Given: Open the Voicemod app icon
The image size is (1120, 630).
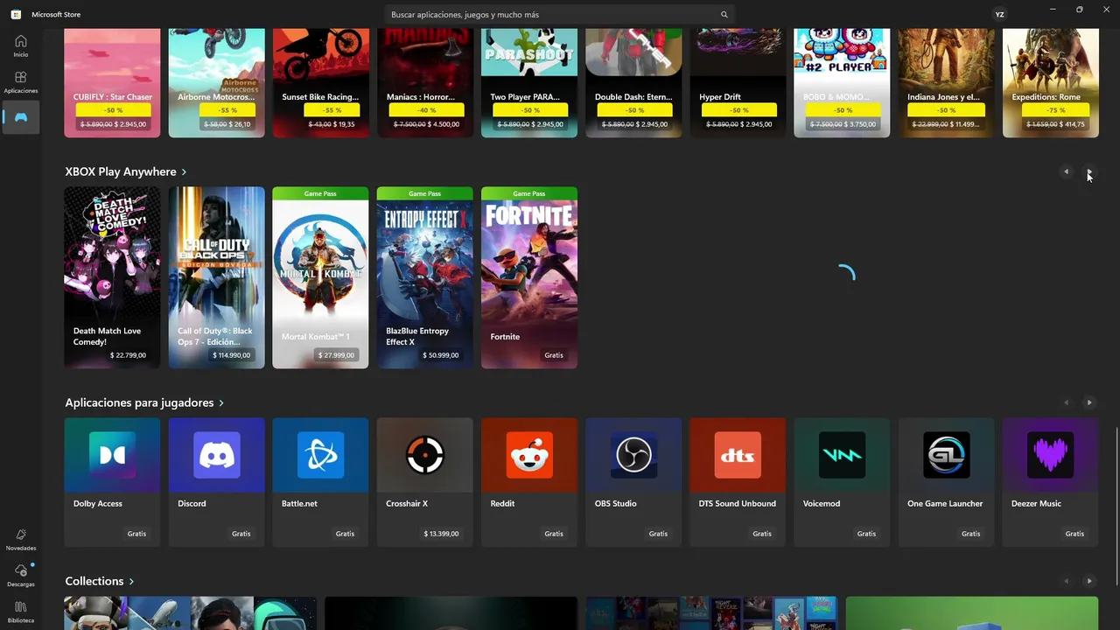Looking at the screenshot, I should (842, 455).
